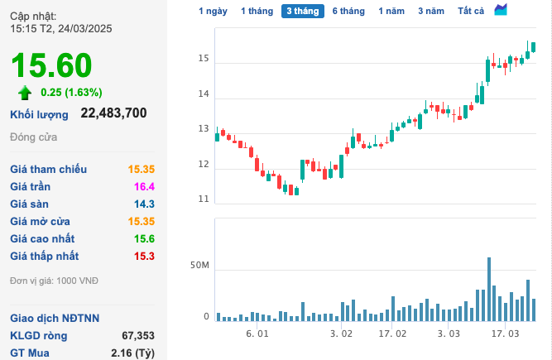Screen dimensions: 552x360
Task: Switch to the 1 năm range
Action: (x=392, y=11)
